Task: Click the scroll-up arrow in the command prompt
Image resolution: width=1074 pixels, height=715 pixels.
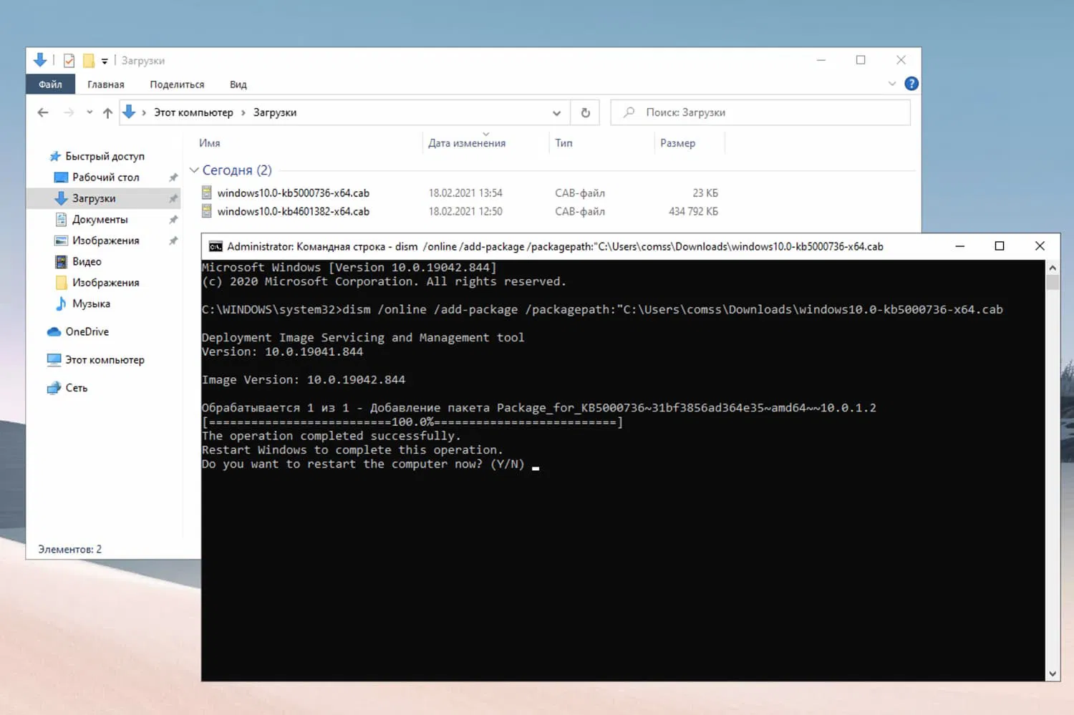Action: [1053, 268]
